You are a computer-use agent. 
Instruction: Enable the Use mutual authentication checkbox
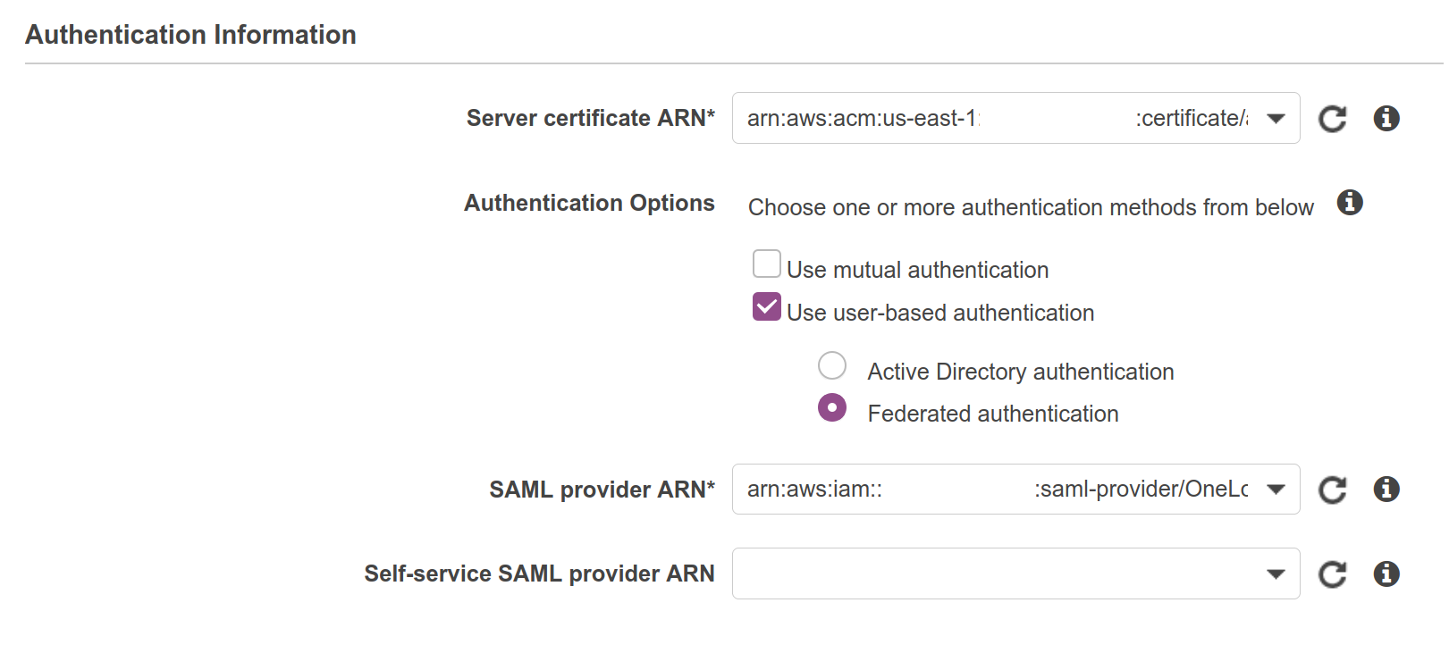point(766,264)
